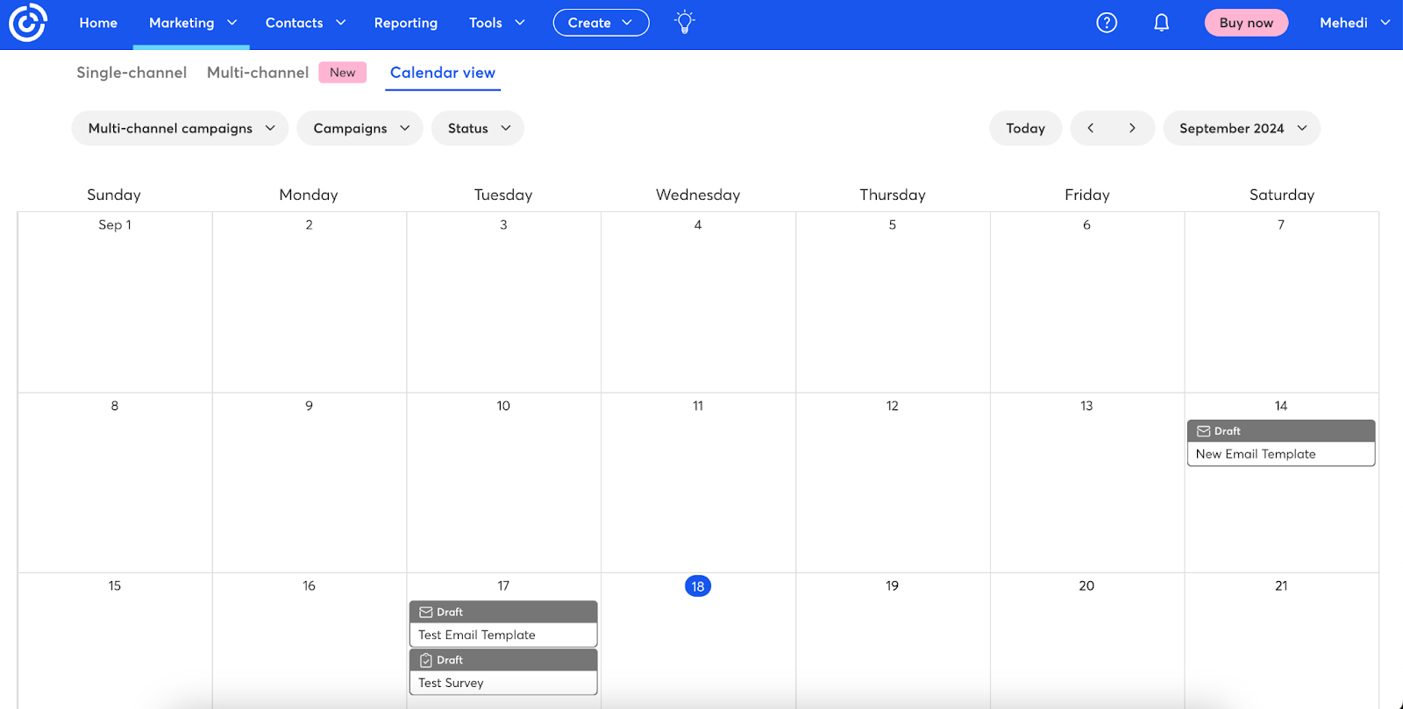Open the Create dropdown button
The width and height of the screenshot is (1403, 709).
601,23
